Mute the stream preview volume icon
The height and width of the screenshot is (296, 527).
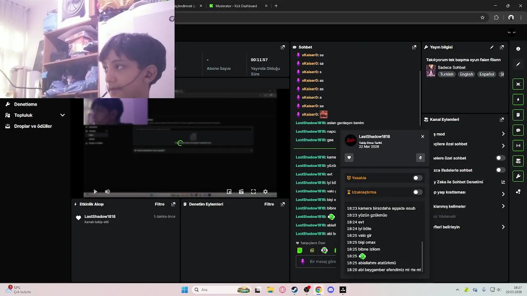[x=107, y=192]
